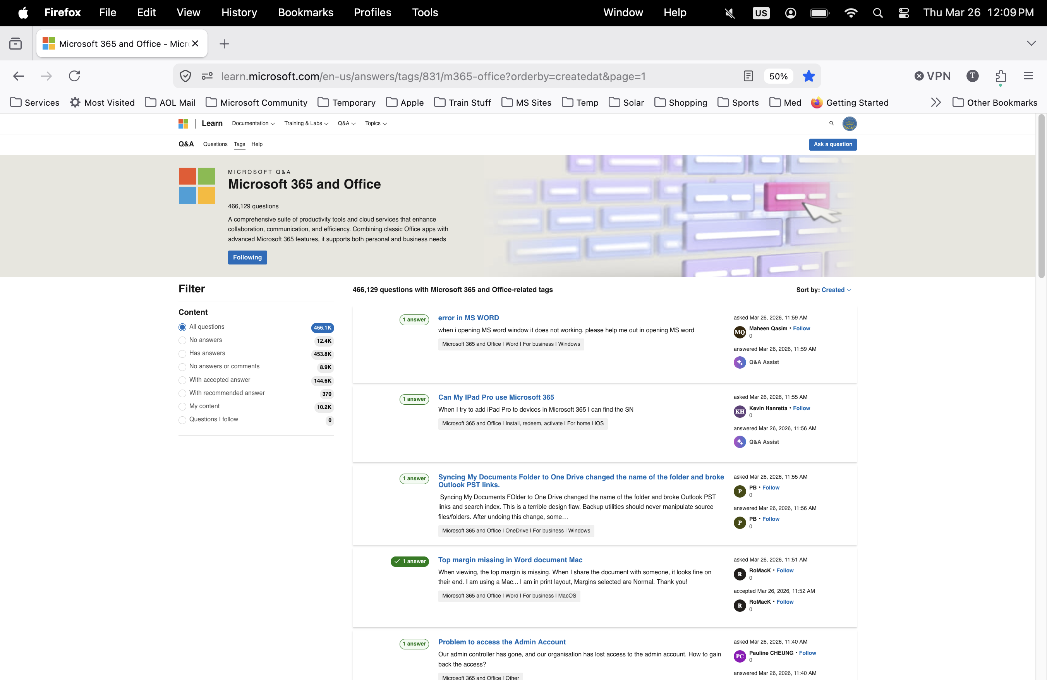
Task: Open the new tab plus button
Action: (224, 43)
